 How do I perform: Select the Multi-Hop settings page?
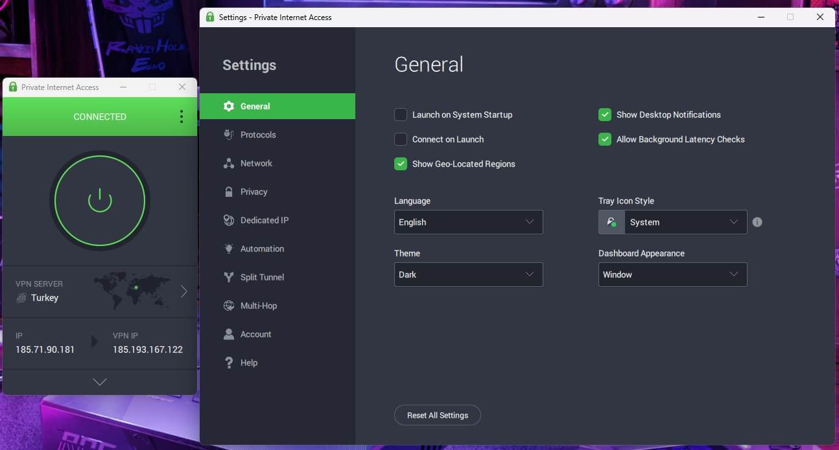[278, 306]
